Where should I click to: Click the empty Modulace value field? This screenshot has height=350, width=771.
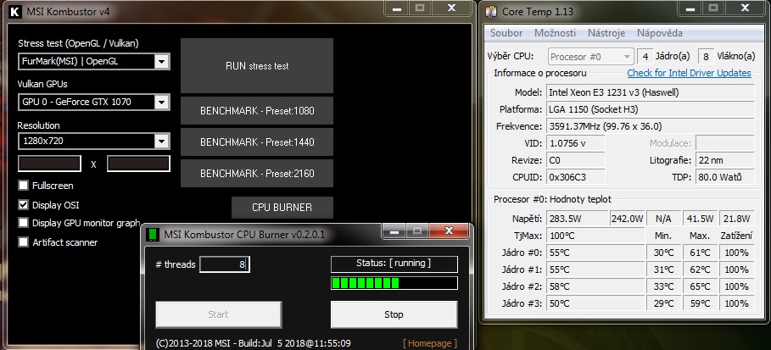point(725,143)
